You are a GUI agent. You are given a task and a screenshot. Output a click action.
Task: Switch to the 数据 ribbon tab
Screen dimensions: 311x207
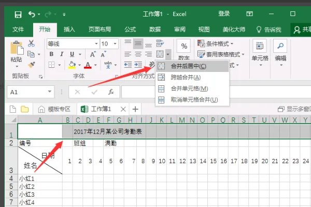coord(155,29)
